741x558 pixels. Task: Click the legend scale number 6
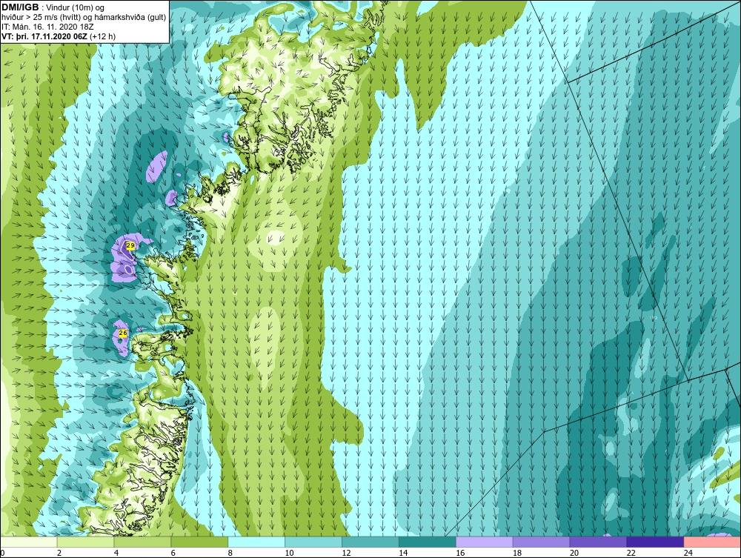tap(173, 553)
